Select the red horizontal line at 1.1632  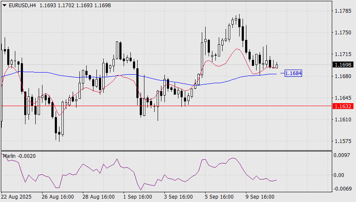click(x=167, y=106)
